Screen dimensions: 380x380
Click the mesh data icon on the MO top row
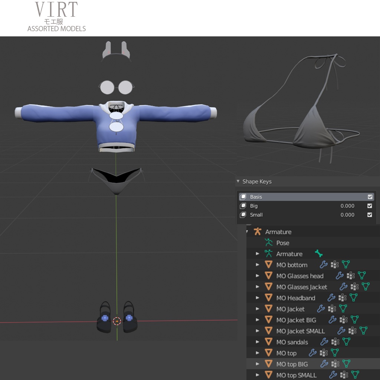tap(335, 353)
